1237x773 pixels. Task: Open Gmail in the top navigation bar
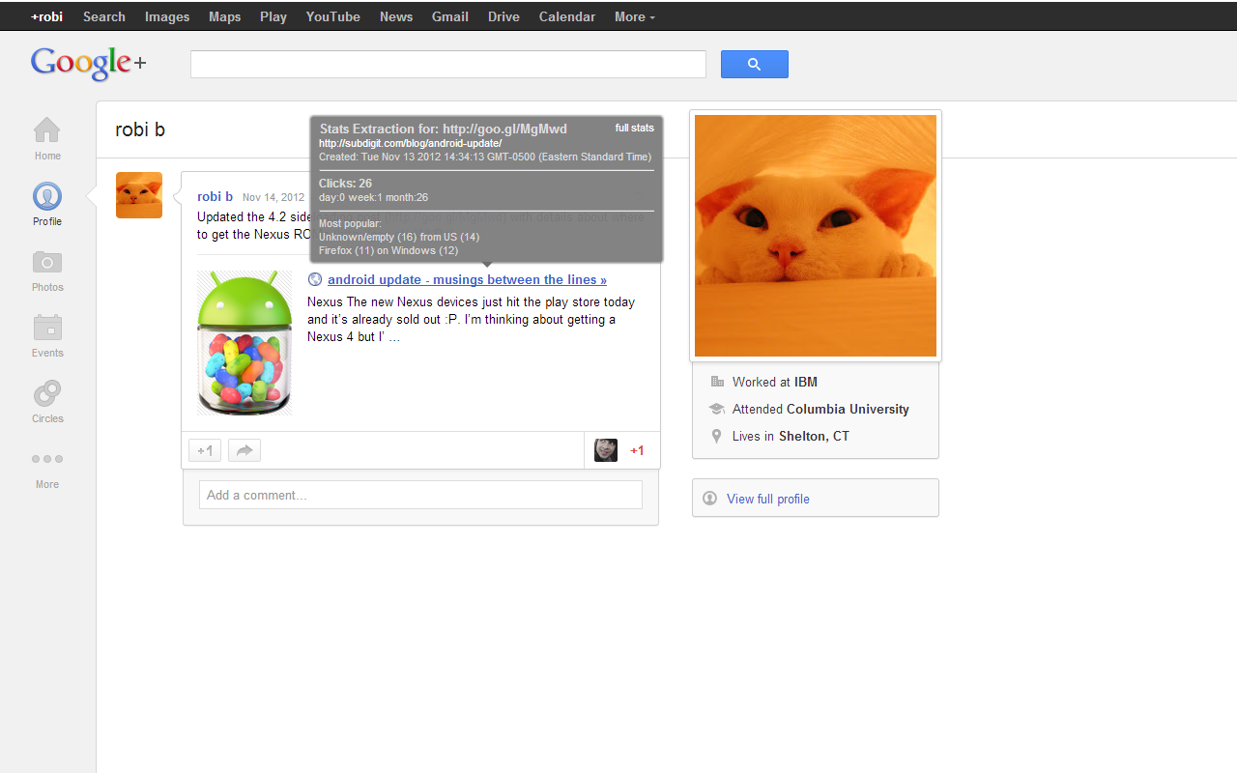[x=450, y=16]
